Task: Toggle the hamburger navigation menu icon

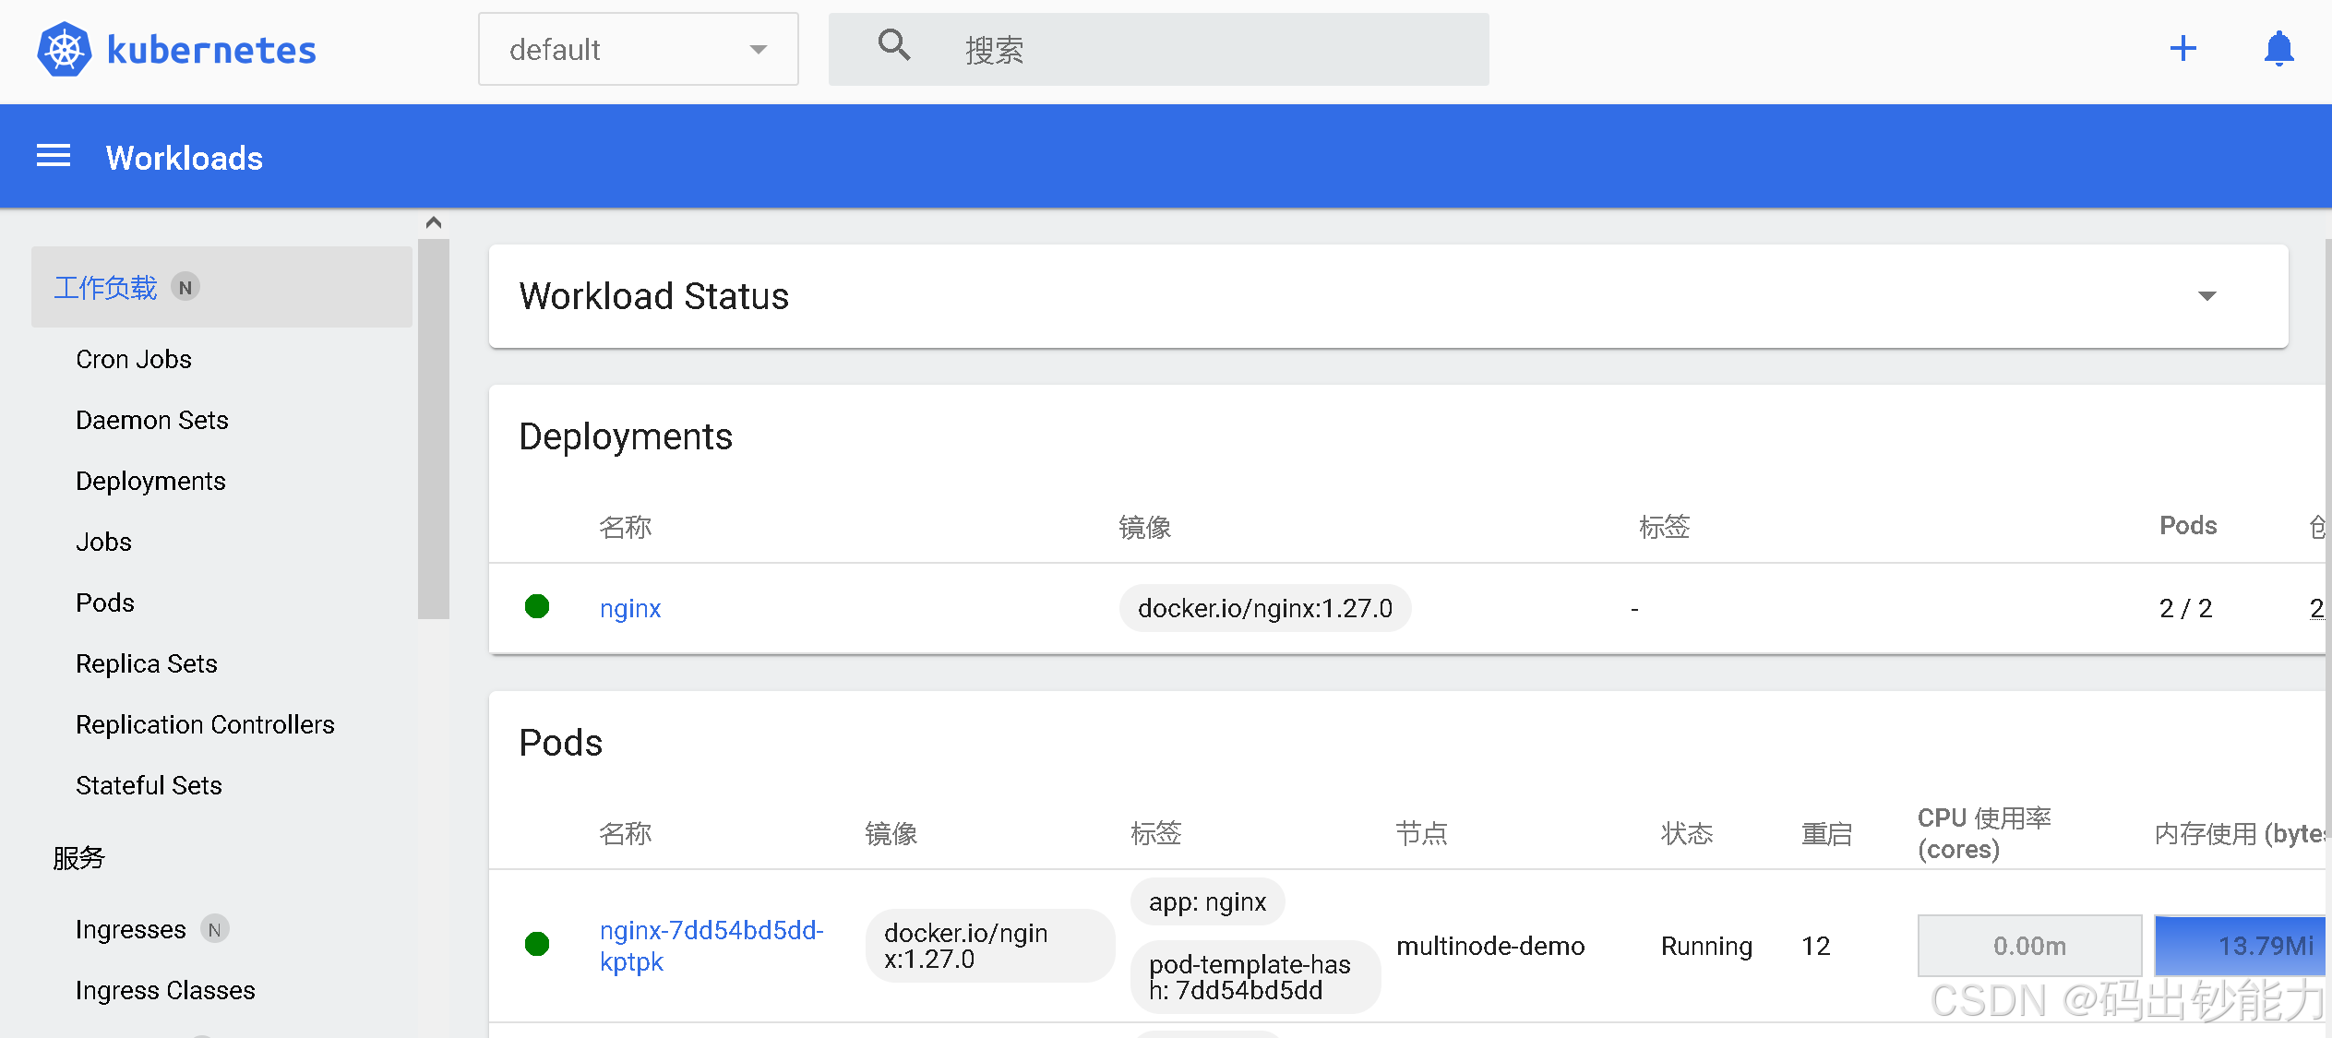Action: (54, 156)
